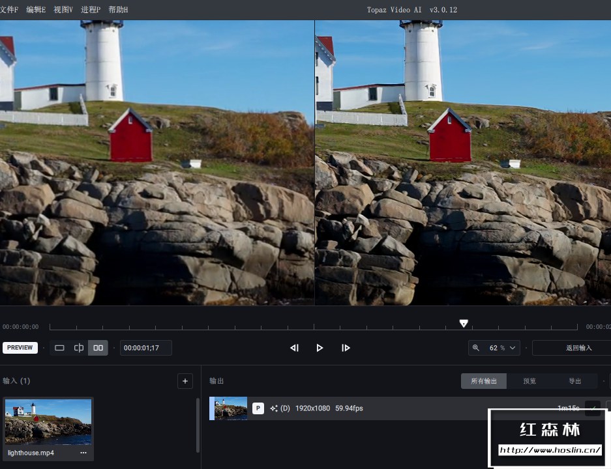Add a new input video with plus icon
The image size is (611, 469).
(185, 381)
